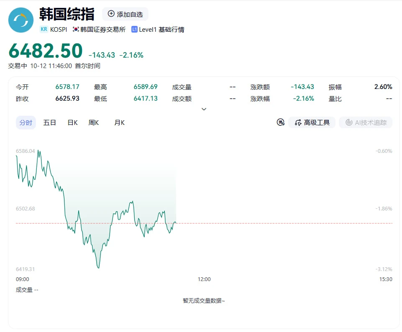
Task: Switch to the 周K weekly chart tab
Action: (x=94, y=123)
